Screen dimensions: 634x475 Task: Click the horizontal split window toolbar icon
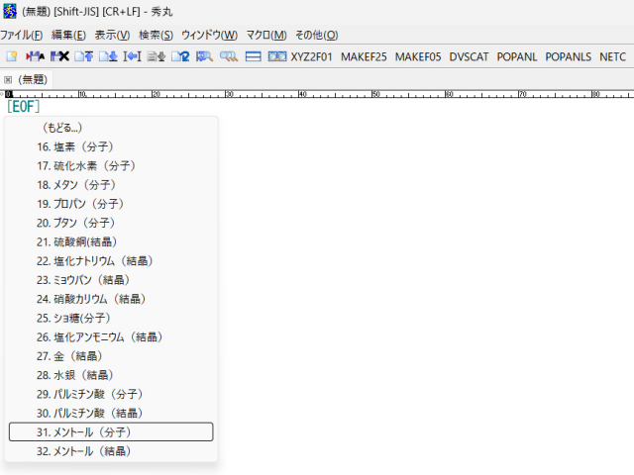pyautogui.click(x=254, y=56)
